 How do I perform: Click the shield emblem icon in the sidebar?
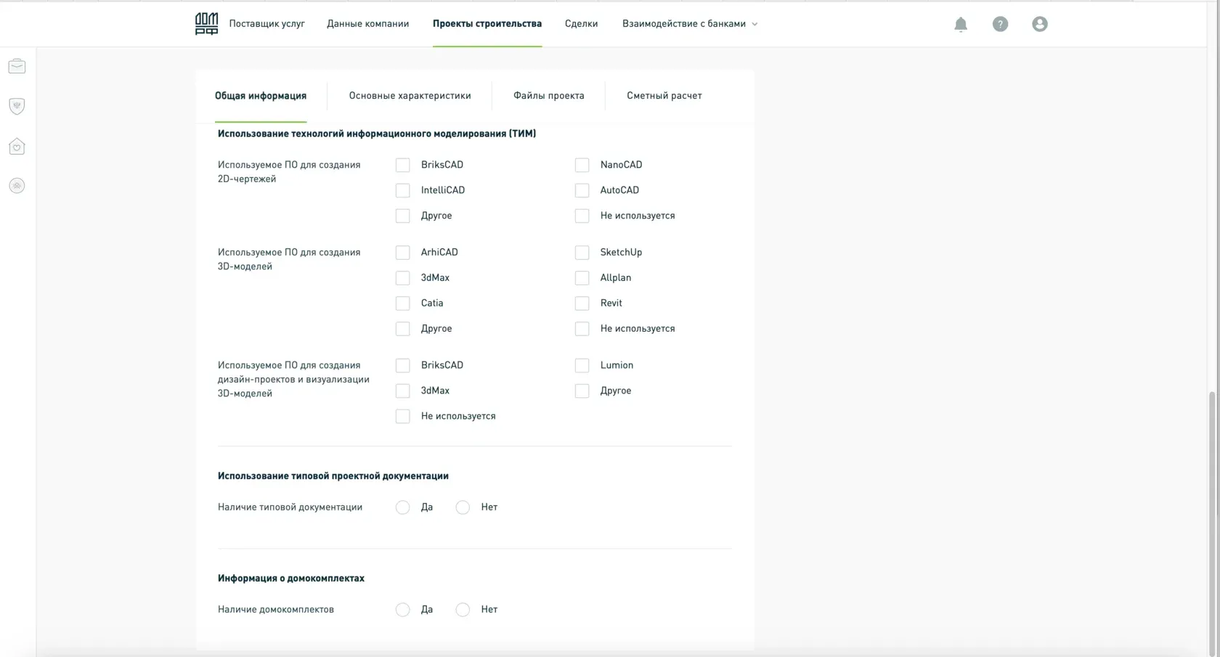click(x=17, y=106)
